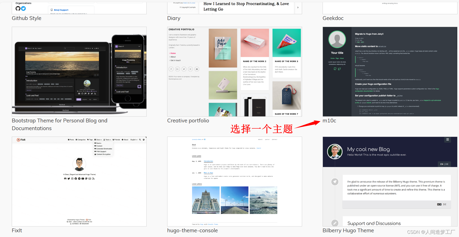This screenshot has width=459, height=237.
Task: Click pier photo in console theme
Action: coord(235,200)
